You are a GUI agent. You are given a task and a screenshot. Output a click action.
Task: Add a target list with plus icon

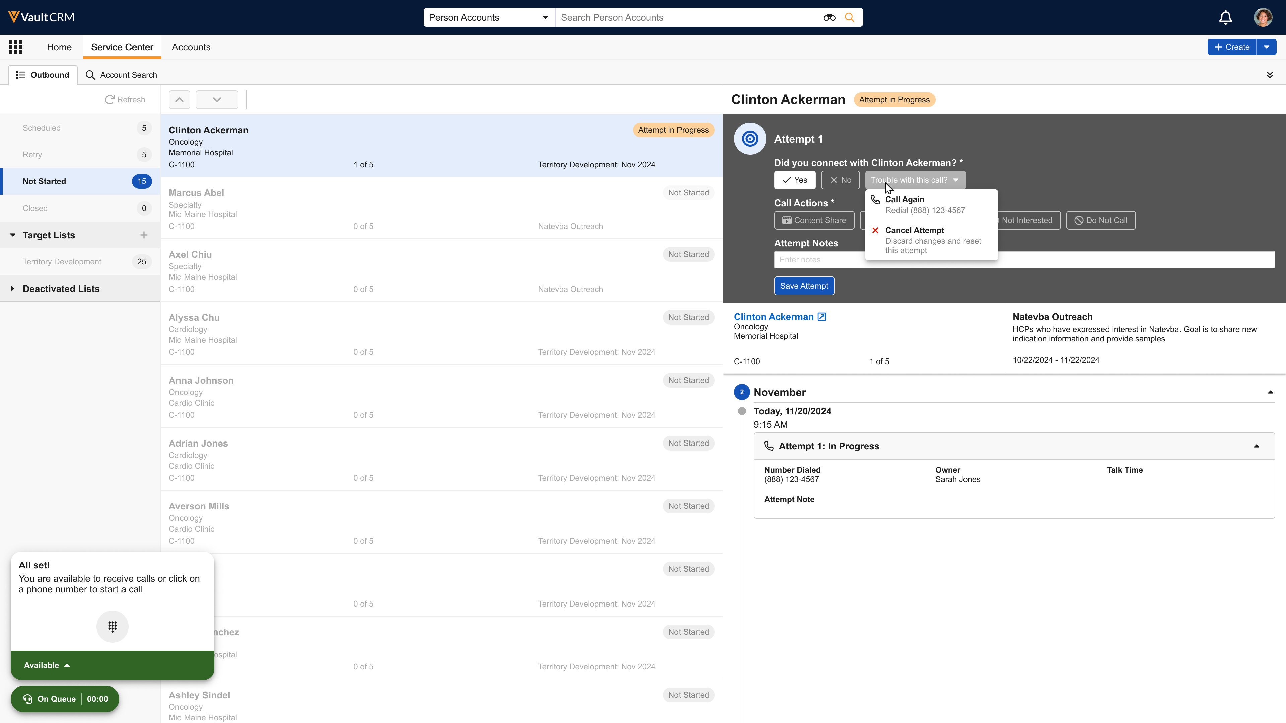(x=144, y=235)
